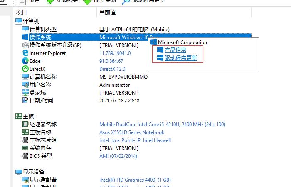Open the Mobile DualCore Intel Core i5-4210U link

pos(162,125)
